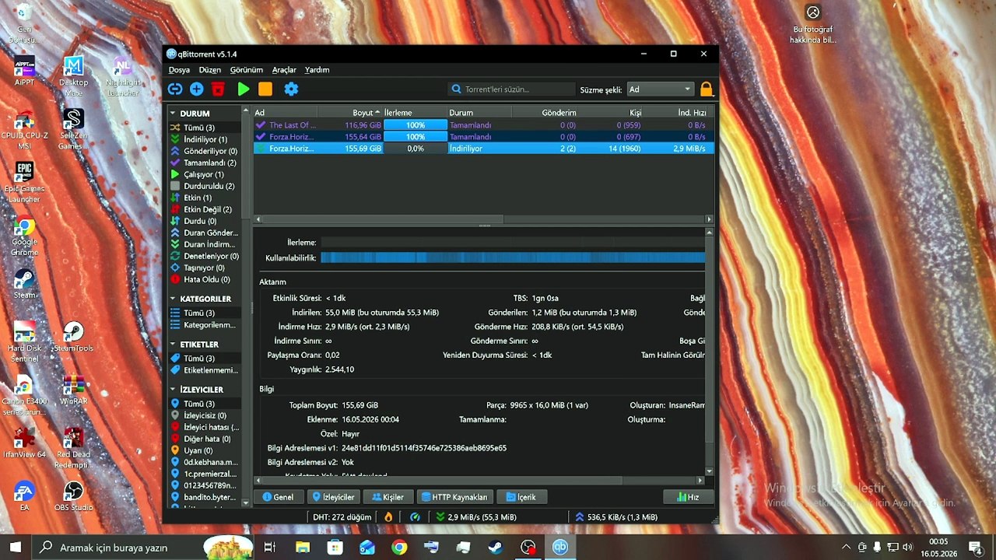Click the add torrent file plus icon

coord(197,89)
